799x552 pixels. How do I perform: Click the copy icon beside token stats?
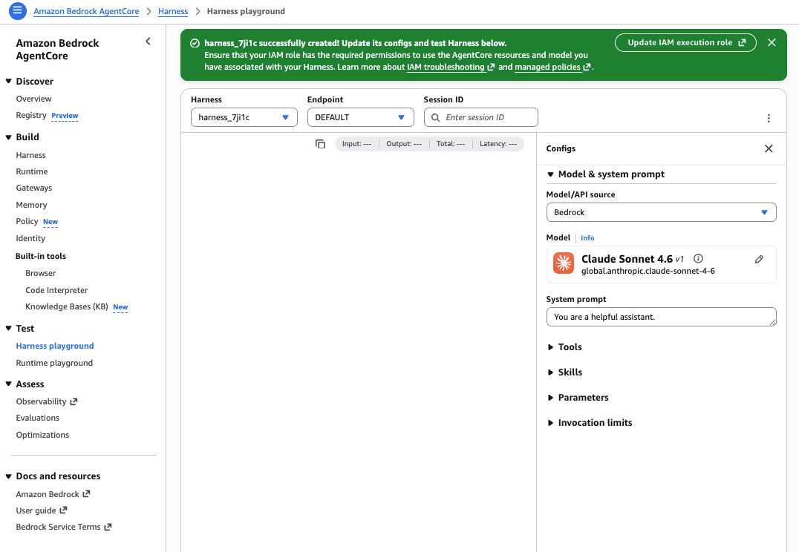(x=320, y=144)
